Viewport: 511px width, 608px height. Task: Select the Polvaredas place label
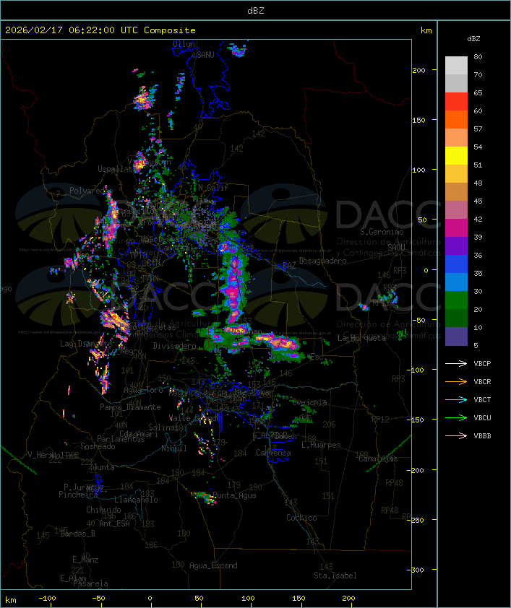(x=91, y=191)
